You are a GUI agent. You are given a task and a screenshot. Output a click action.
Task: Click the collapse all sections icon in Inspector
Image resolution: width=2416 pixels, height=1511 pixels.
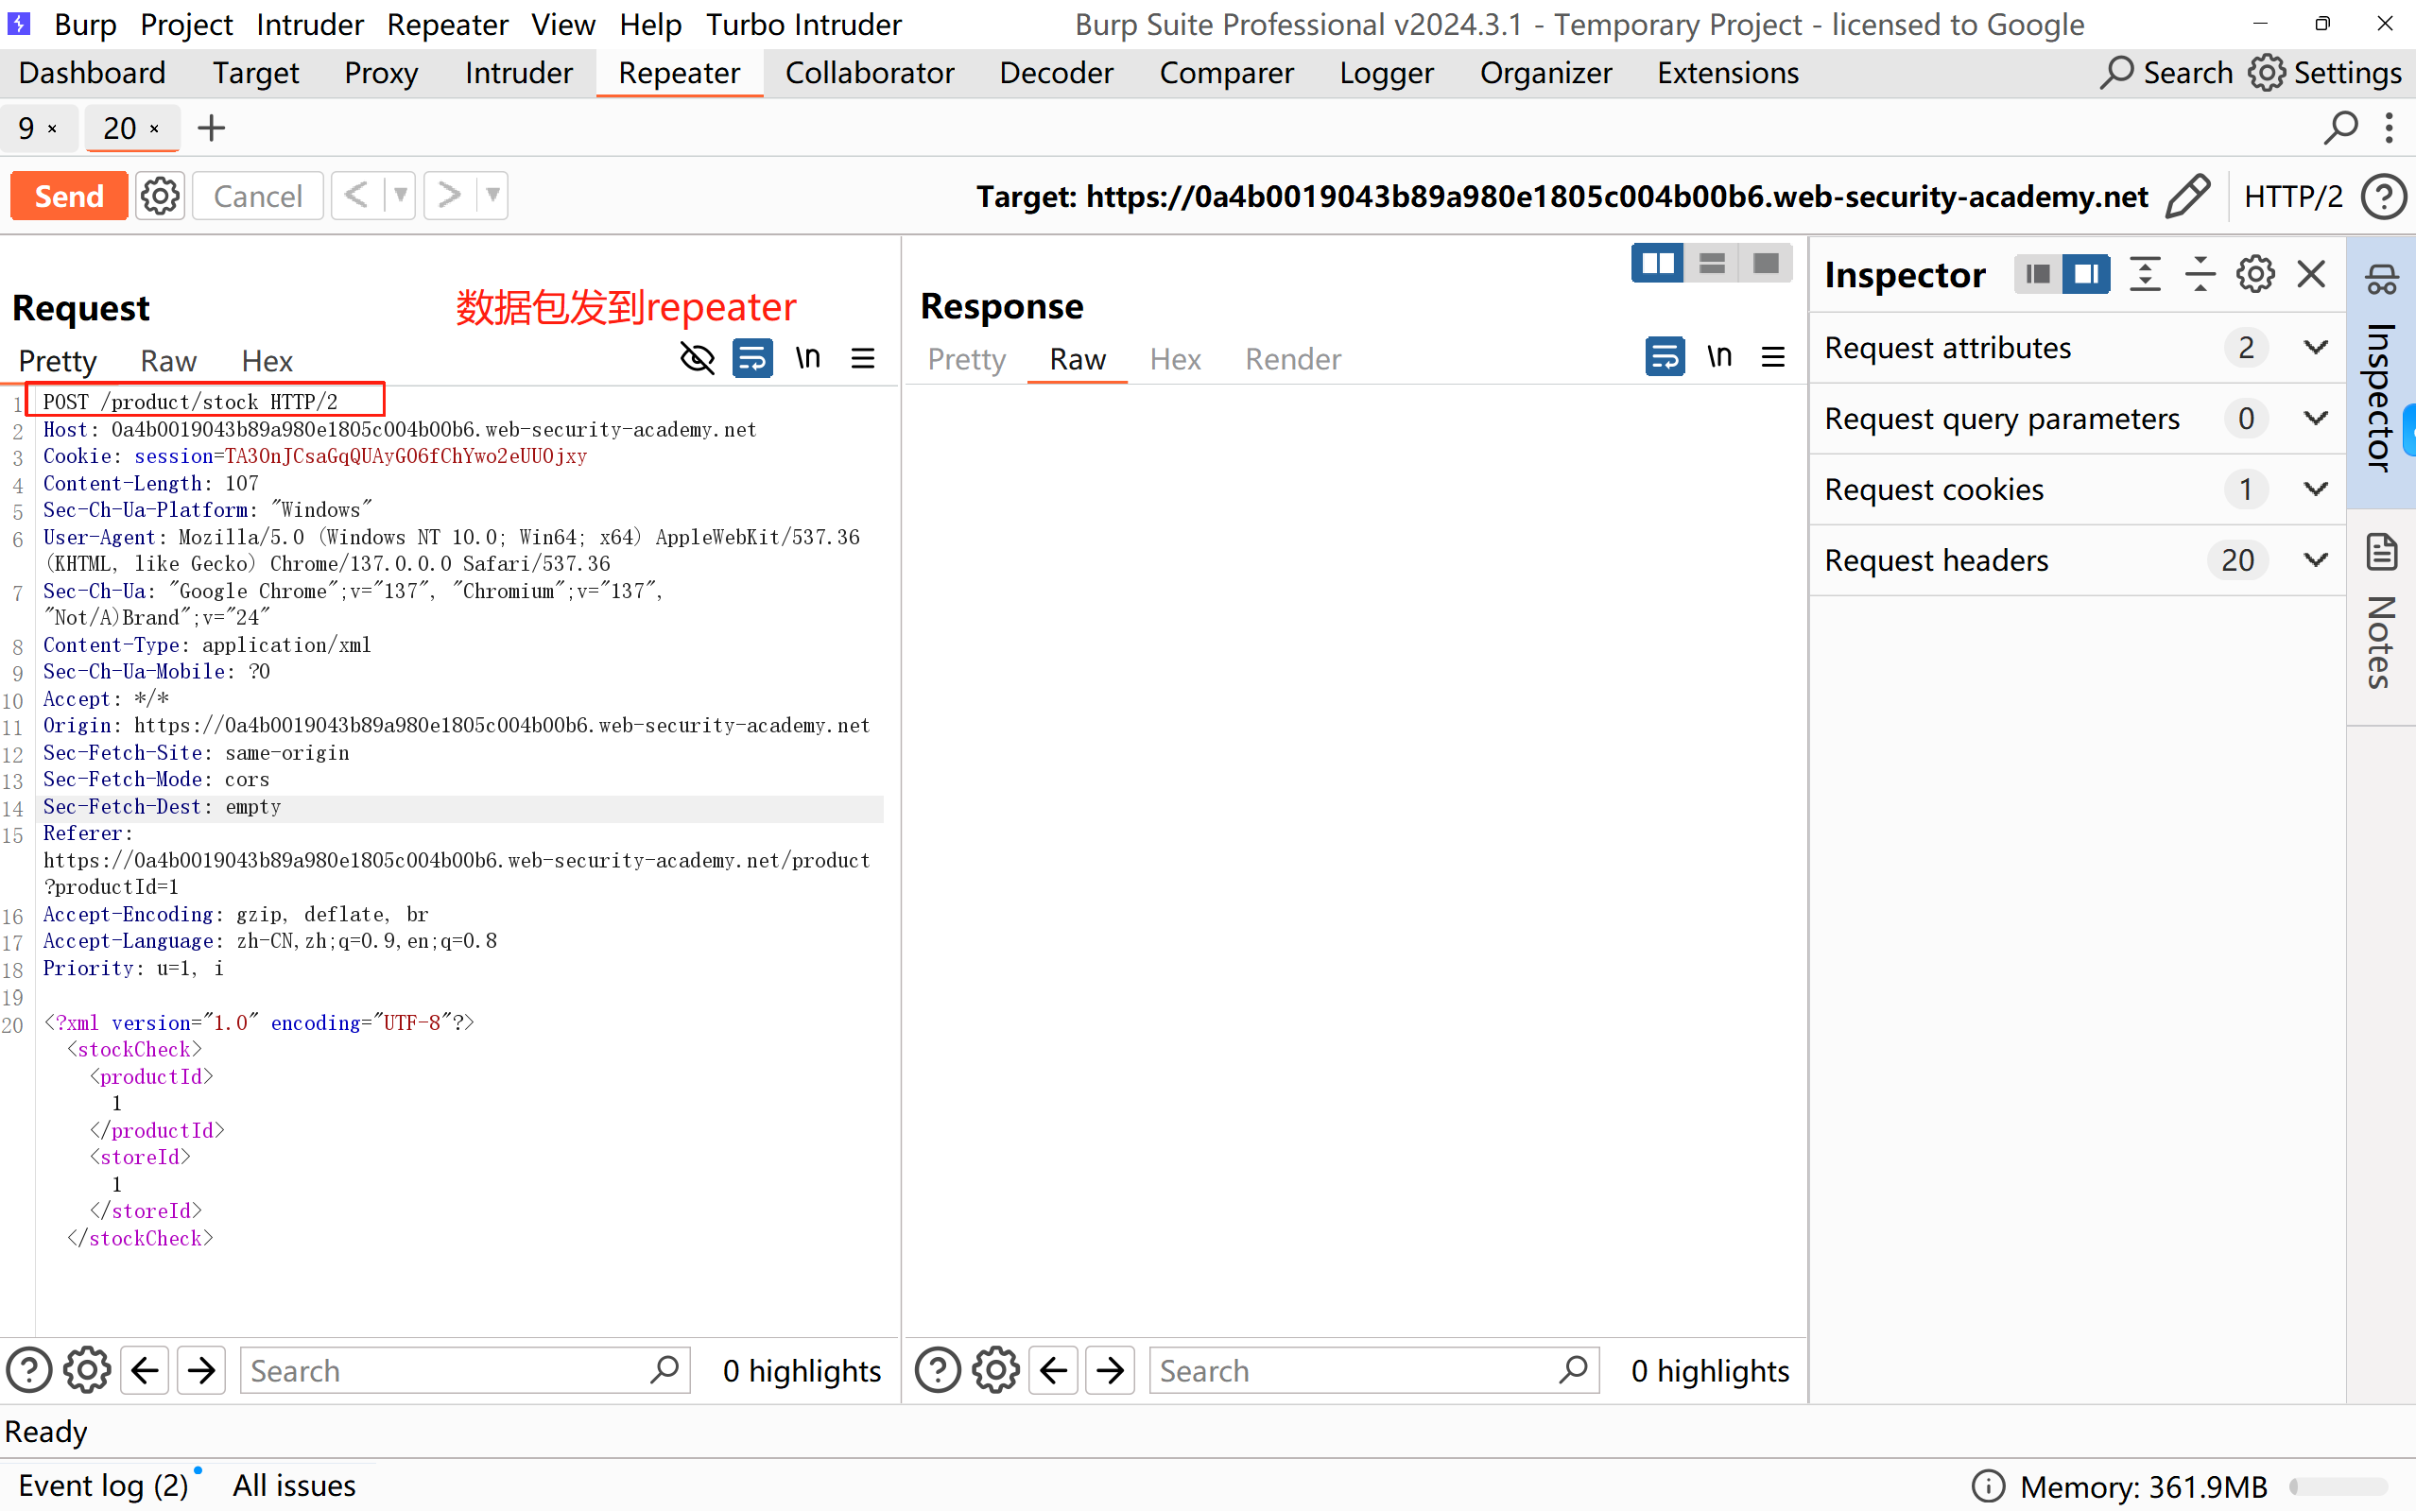click(x=2200, y=274)
